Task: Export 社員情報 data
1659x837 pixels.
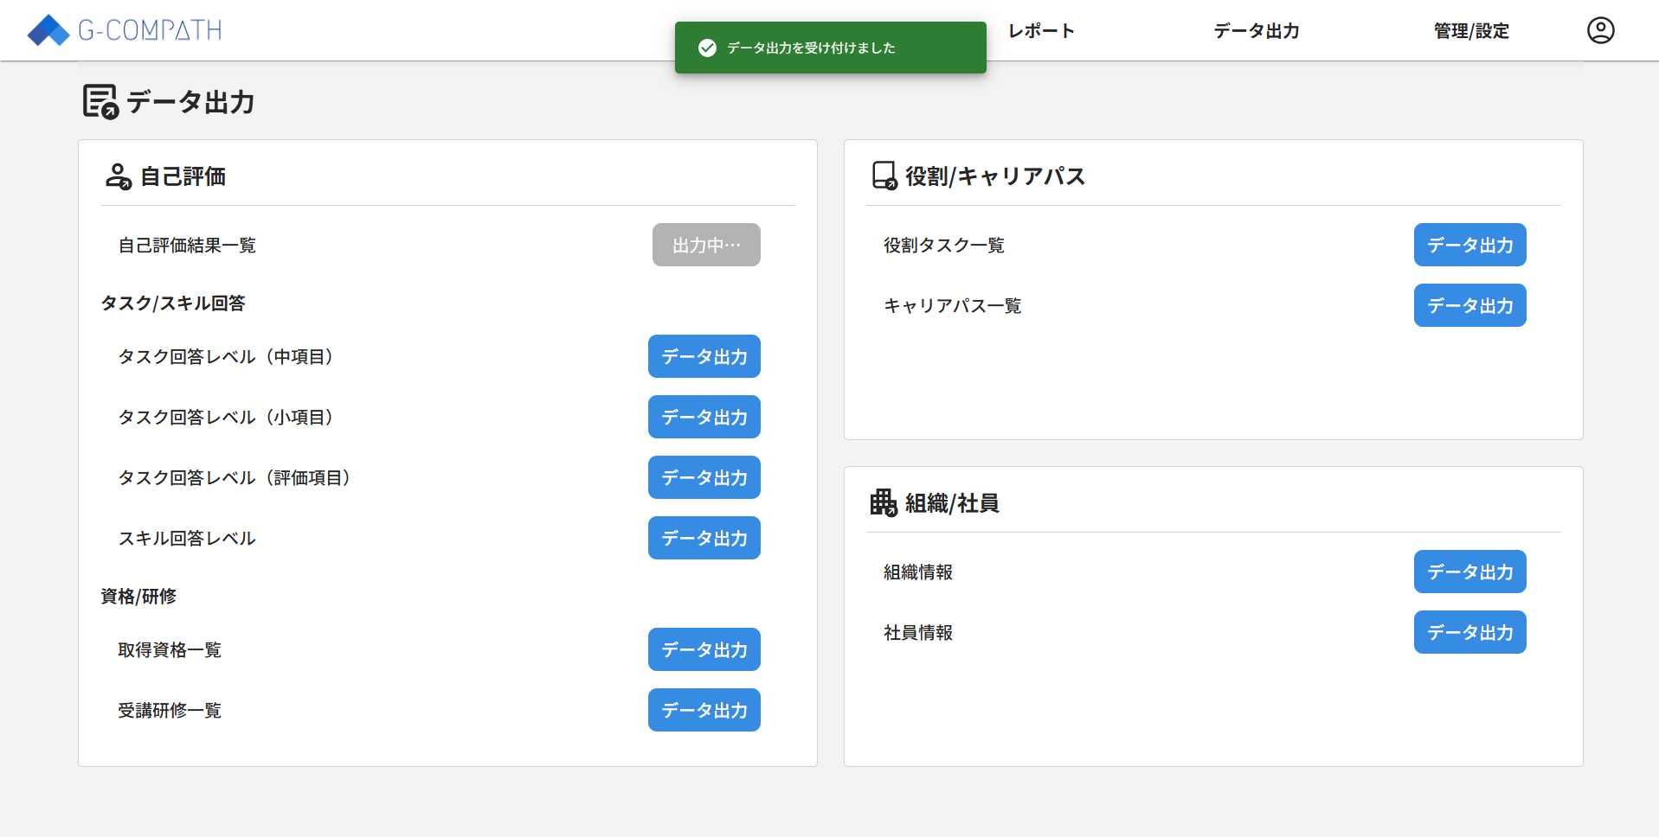Action: (1469, 632)
